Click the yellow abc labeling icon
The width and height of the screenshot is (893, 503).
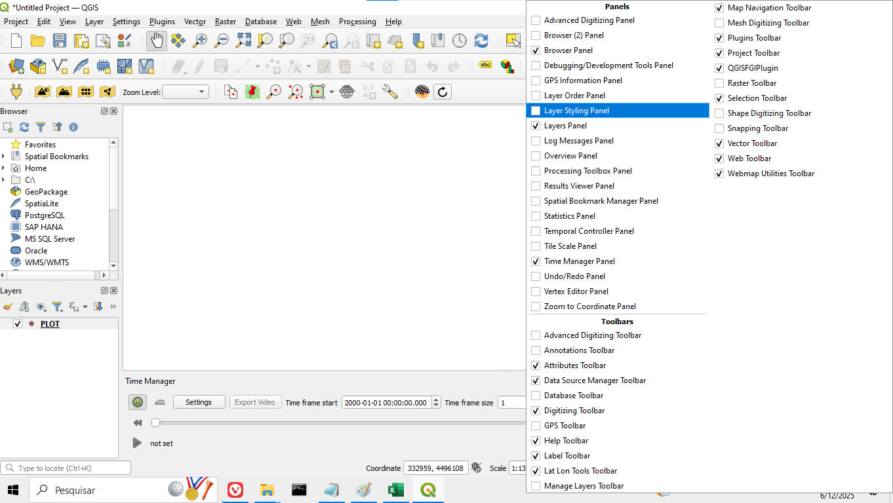(485, 66)
